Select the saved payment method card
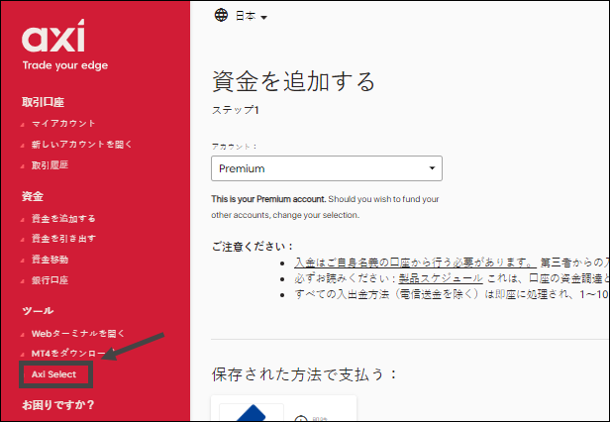 pos(283,411)
